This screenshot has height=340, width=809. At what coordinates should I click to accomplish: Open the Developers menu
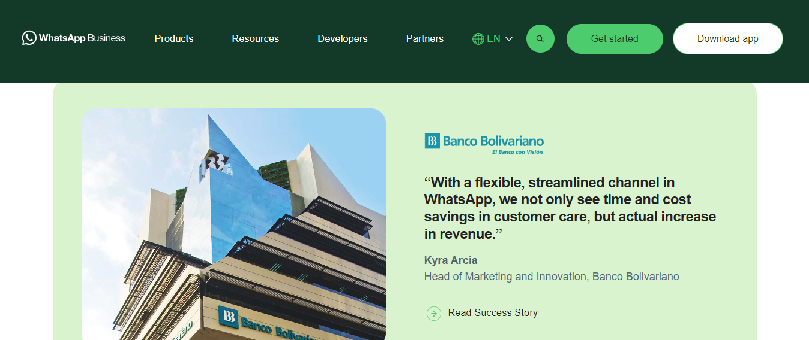pos(343,38)
